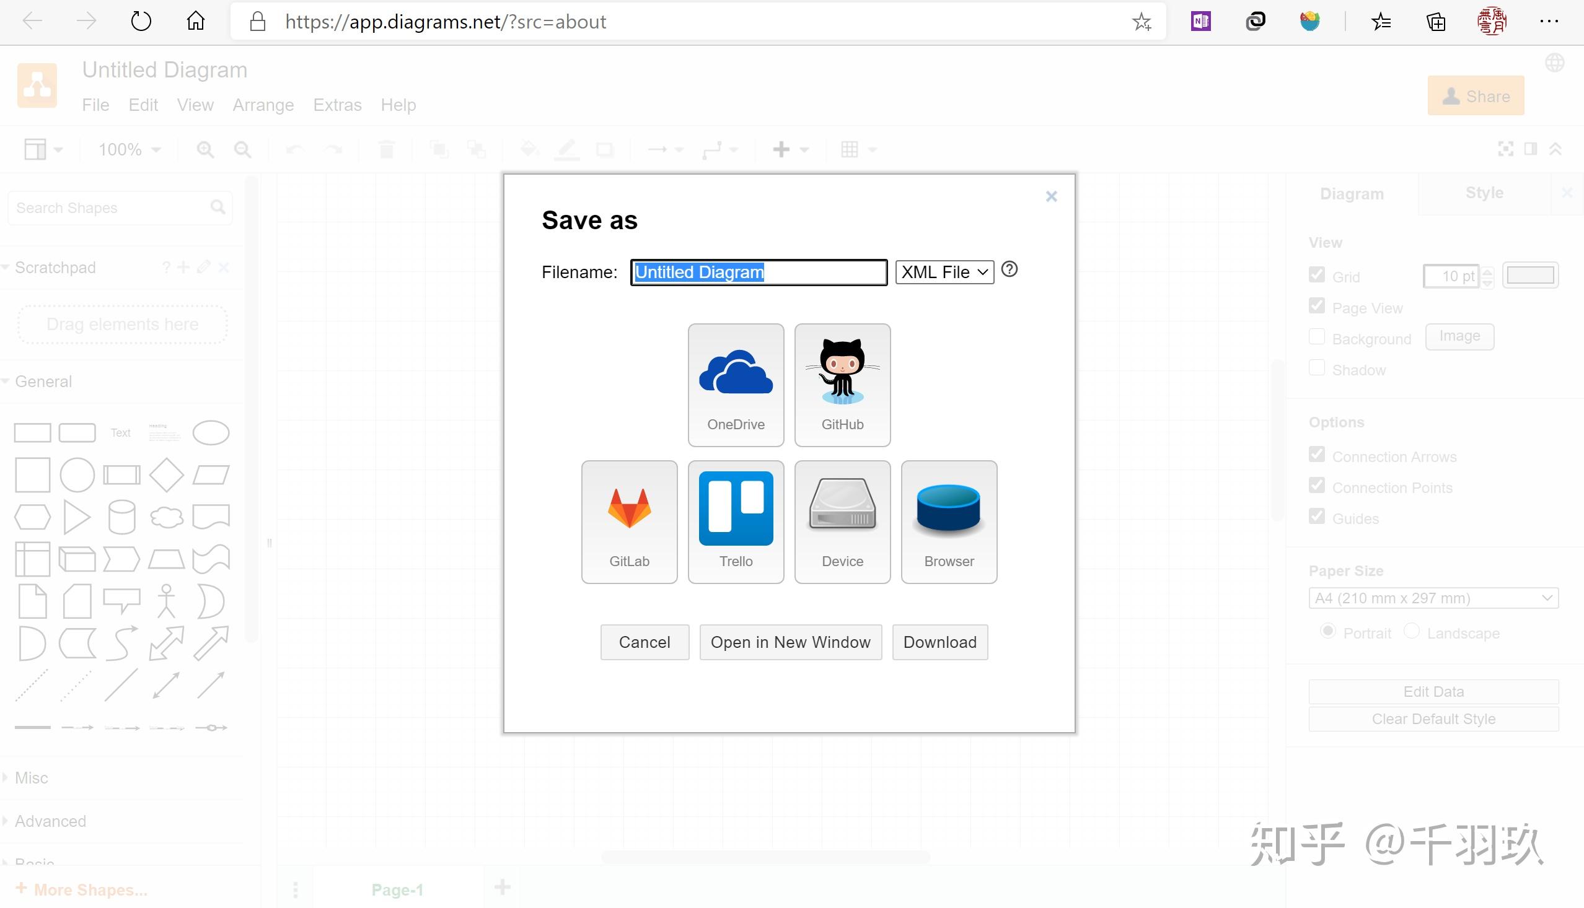Screen dimensions: 1584x908
Task: Open OneNote browser extension icon
Action: click(x=1200, y=22)
